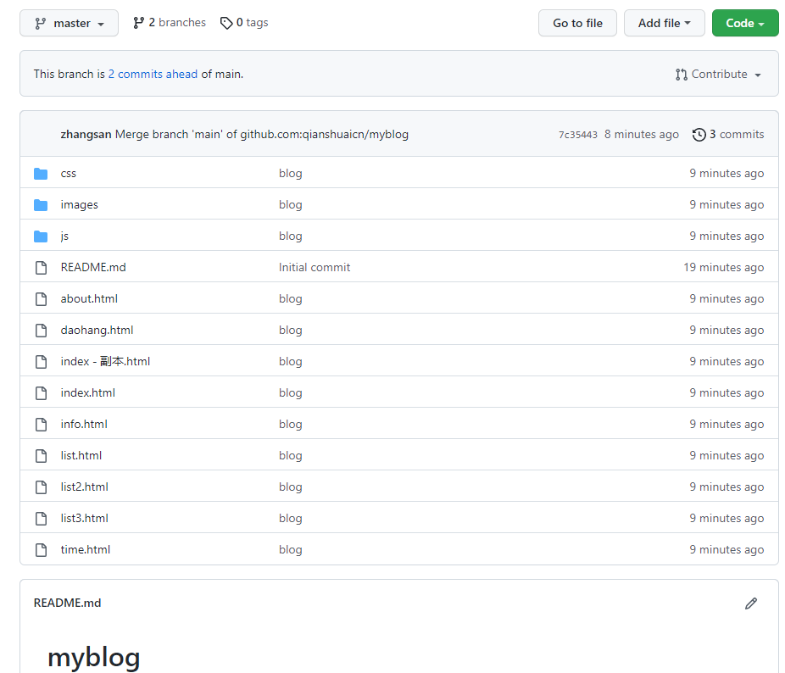Image resolution: width=785 pixels, height=673 pixels.
Task: Open the blog commit message for images
Action: click(291, 205)
